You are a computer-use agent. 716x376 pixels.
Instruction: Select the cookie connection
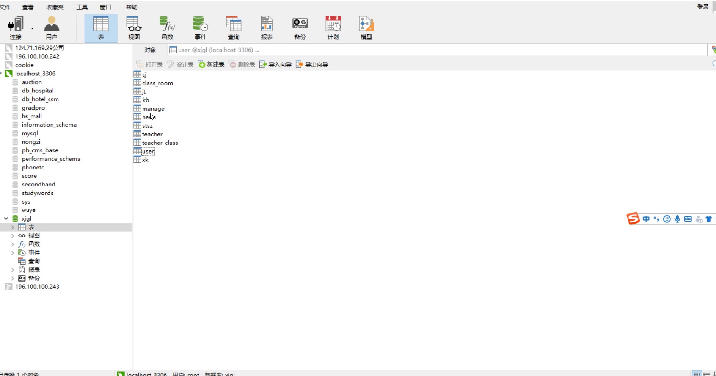[24, 65]
